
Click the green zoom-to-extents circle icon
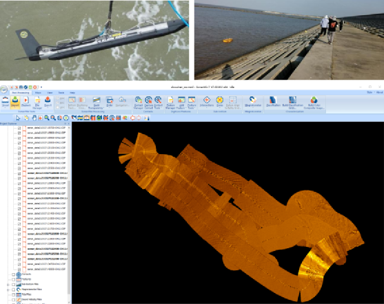point(66,118)
